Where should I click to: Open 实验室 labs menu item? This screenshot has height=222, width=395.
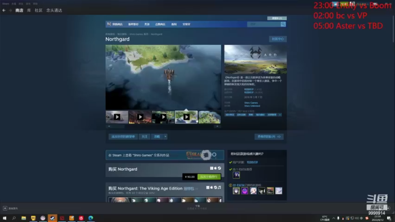[x=187, y=24]
